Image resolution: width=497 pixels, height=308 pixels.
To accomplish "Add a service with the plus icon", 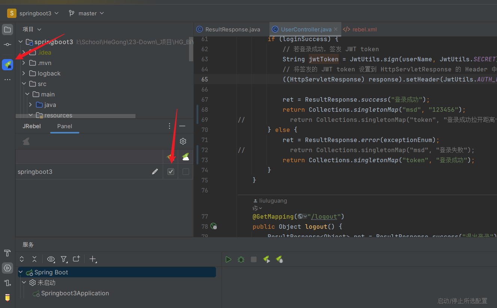I will click(93, 259).
